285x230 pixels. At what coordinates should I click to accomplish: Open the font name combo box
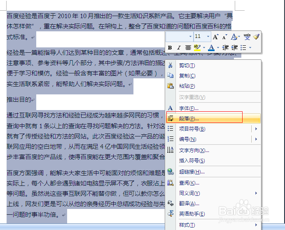[179, 37]
